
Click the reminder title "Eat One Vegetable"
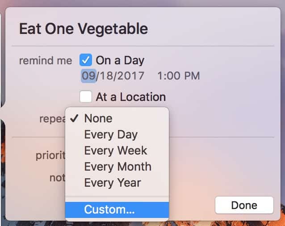point(83,29)
